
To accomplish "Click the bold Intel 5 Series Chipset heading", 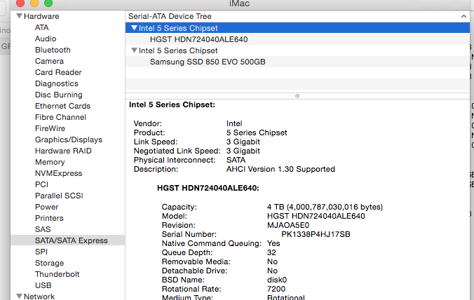I will 172,104.
